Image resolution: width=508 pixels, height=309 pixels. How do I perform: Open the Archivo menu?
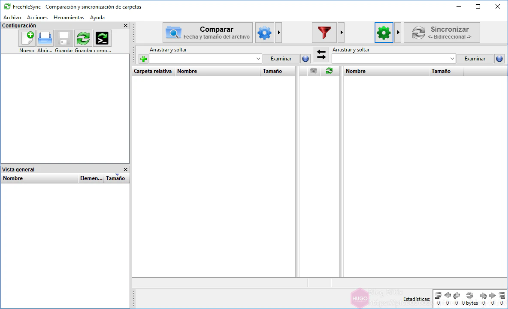click(x=12, y=18)
